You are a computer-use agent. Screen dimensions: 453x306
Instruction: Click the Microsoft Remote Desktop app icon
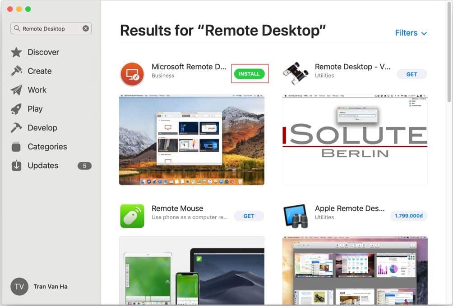[132, 74]
